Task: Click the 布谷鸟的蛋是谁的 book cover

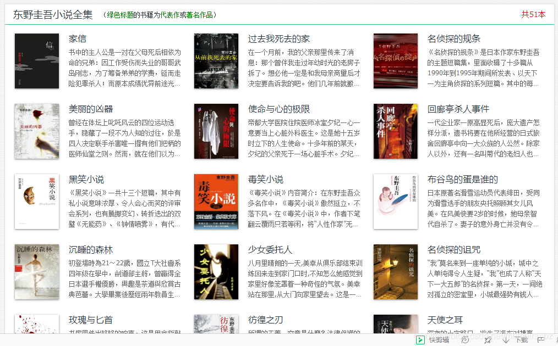Action: pos(395,202)
